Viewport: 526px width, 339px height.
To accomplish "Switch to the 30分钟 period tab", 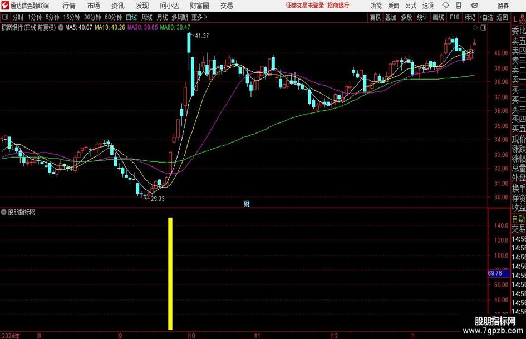I will point(92,17).
